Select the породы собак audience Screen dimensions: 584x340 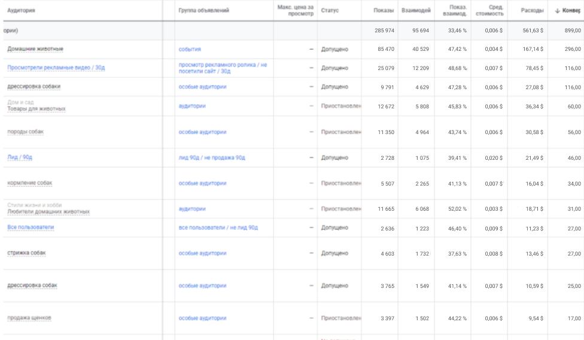pos(25,132)
